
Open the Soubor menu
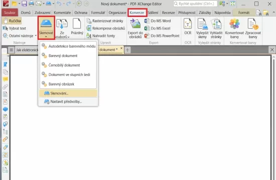[x=10, y=12]
